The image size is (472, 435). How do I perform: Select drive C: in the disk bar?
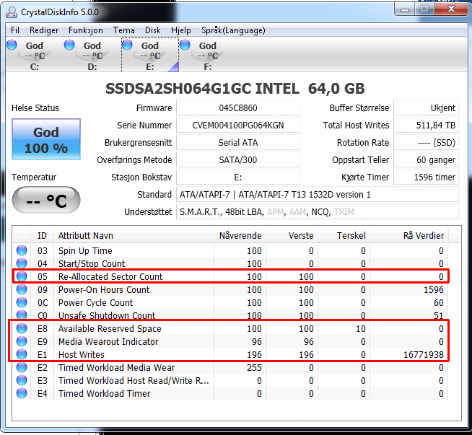point(35,56)
